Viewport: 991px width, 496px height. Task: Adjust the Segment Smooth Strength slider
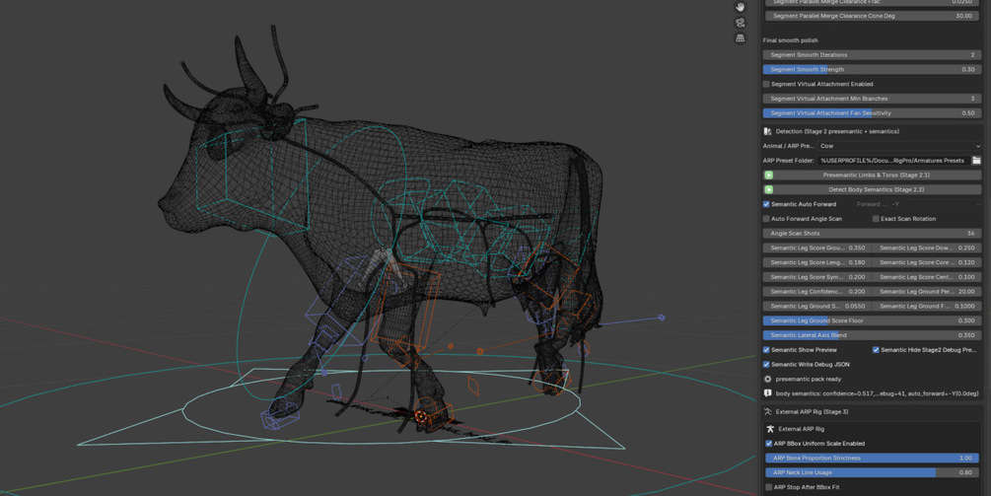click(x=873, y=69)
